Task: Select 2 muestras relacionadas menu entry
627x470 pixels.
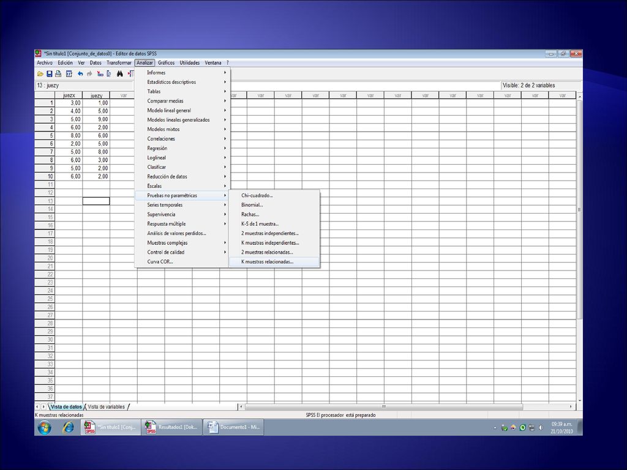Action: coord(274,252)
